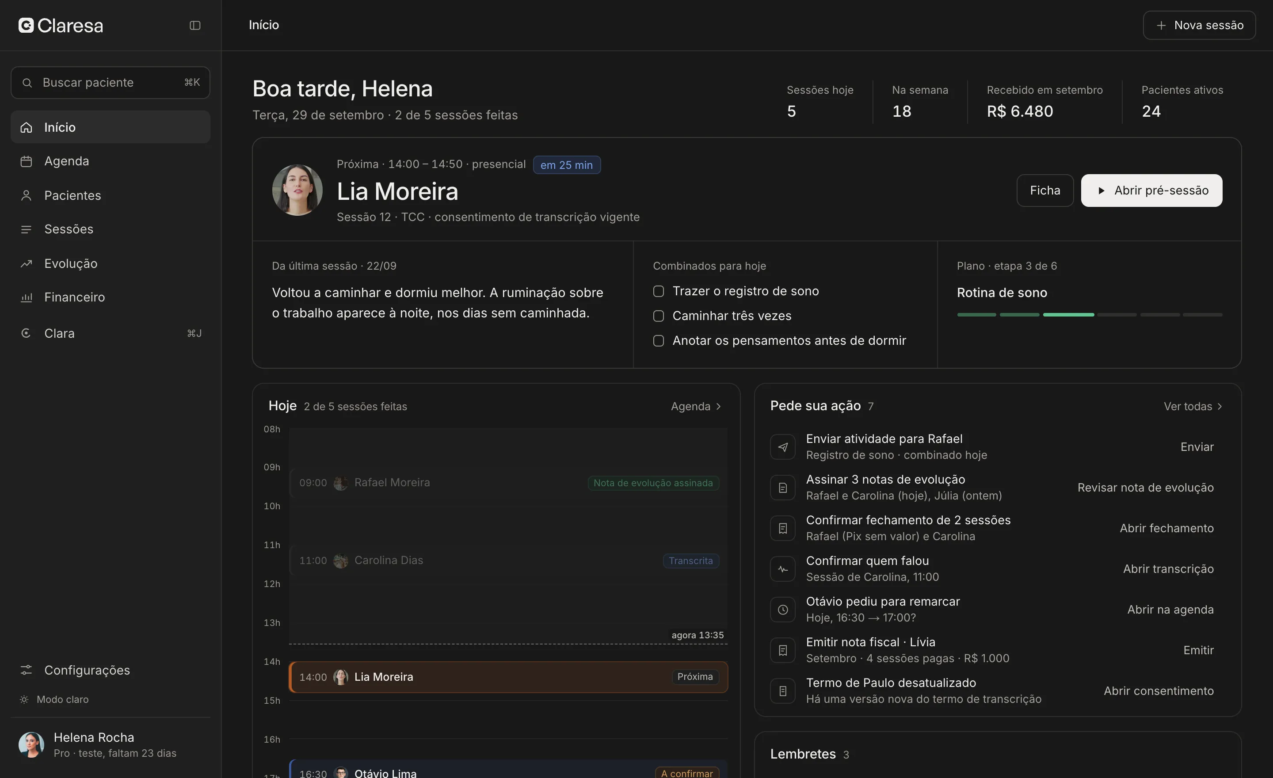The width and height of the screenshot is (1273, 778).
Task: Open the Início page in the sidebar
Action: point(111,127)
